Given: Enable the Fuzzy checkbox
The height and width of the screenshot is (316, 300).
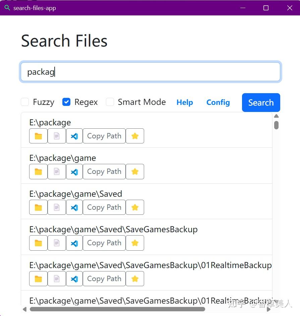Looking at the screenshot, I should tap(25, 102).
